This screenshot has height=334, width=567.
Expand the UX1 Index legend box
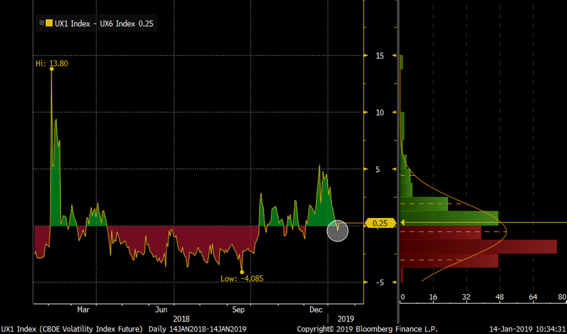(42, 23)
